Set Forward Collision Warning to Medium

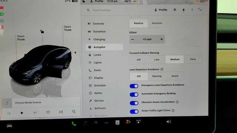click(x=175, y=59)
